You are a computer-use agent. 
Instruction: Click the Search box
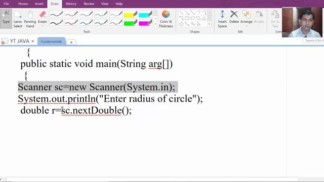tap(314, 40)
